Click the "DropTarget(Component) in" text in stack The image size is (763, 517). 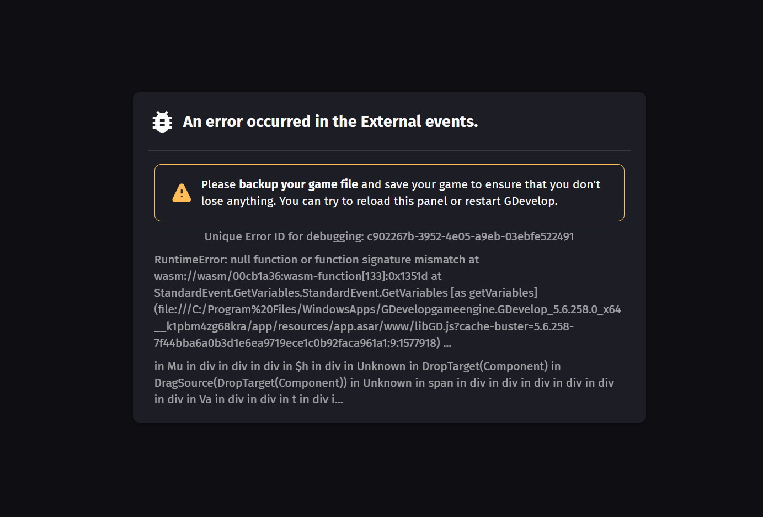(492, 366)
